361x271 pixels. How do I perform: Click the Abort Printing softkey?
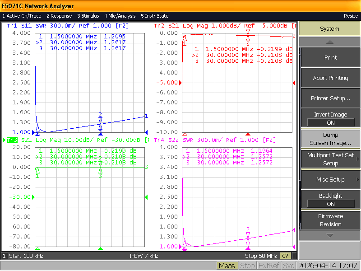point(330,78)
